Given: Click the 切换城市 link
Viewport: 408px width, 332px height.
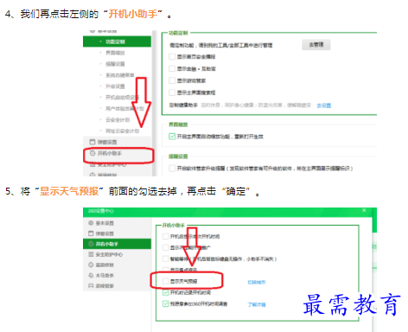Looking at the screenshot, I should point(257,282).
